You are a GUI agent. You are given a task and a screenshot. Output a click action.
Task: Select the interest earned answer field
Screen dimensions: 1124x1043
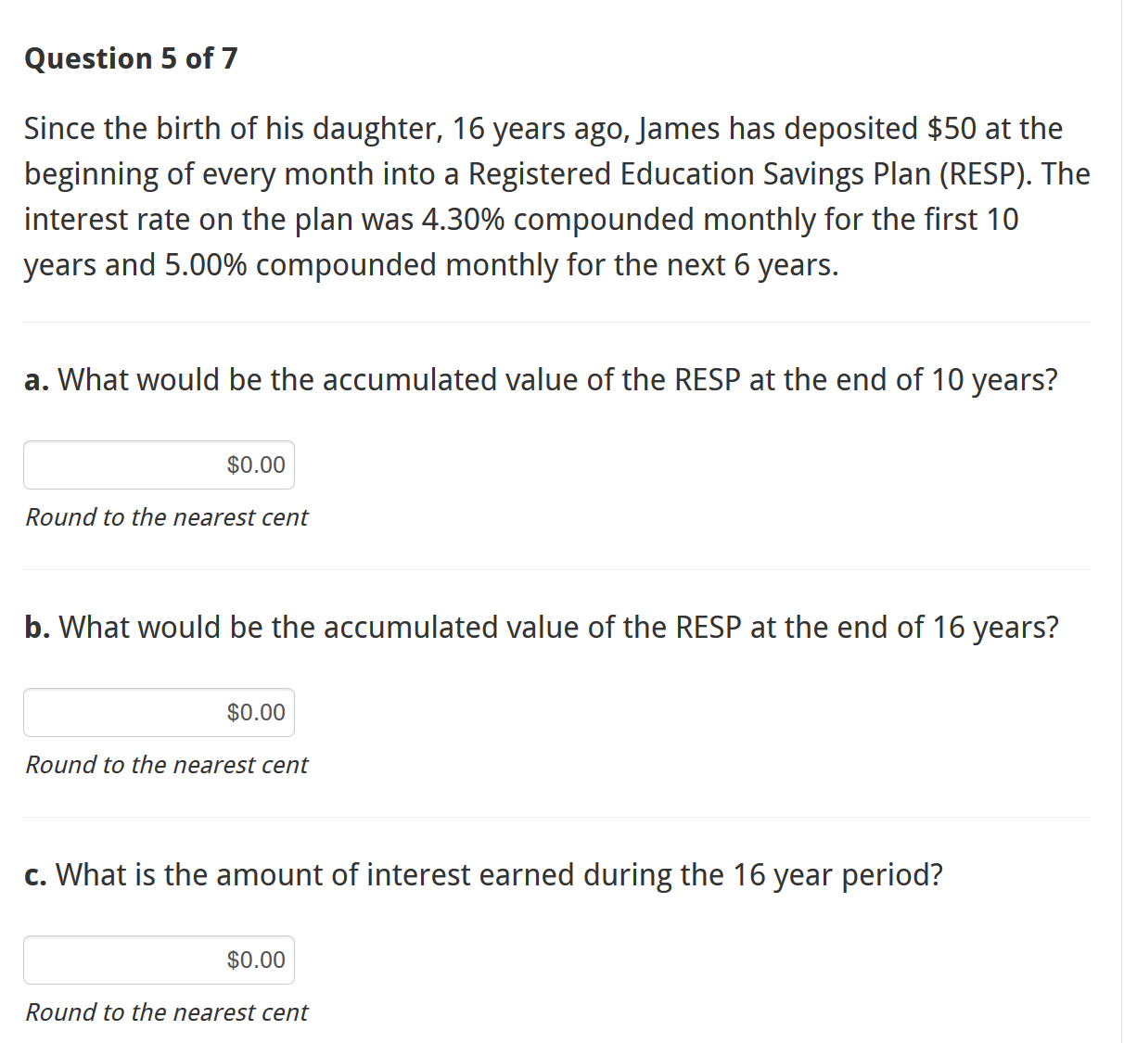pos(159,960)
